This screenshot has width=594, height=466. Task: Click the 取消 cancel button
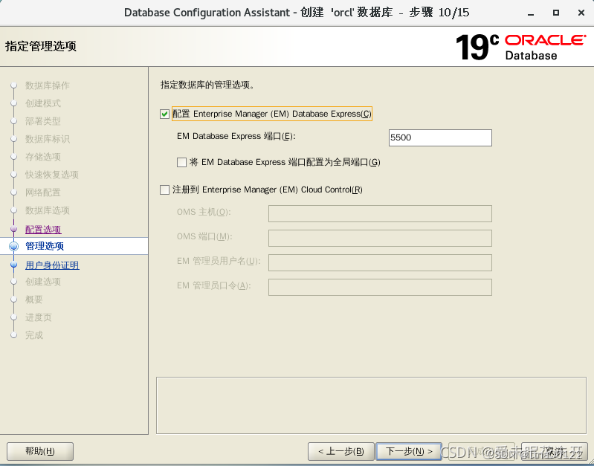[554, 451]
